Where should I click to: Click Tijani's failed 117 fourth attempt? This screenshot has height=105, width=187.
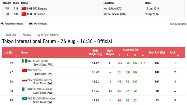pyautogui.click(x=143, y=63)
